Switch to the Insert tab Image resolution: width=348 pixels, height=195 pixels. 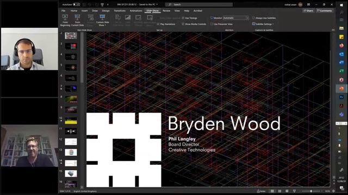(84, 11)
